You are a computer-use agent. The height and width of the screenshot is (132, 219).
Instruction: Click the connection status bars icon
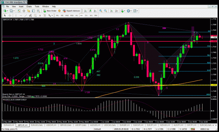[193, 129]
